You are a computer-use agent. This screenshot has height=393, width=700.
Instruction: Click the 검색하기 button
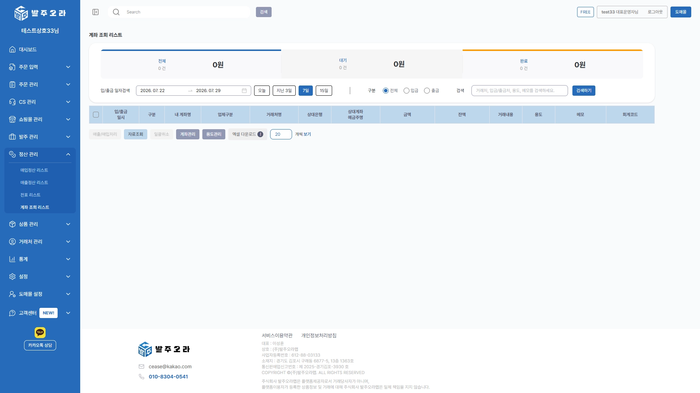[x=584, y=91]
